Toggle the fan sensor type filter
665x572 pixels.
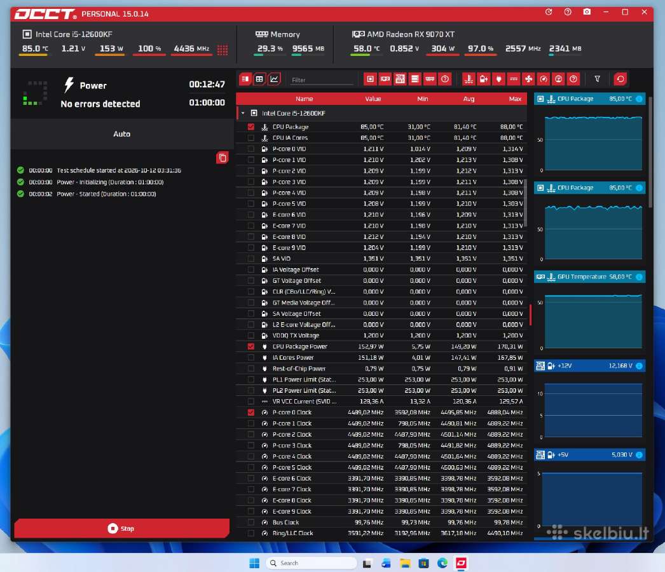click(x=528, y=79)
